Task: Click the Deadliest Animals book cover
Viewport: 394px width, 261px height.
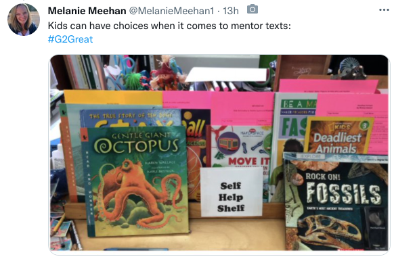Action: [338, 135]
